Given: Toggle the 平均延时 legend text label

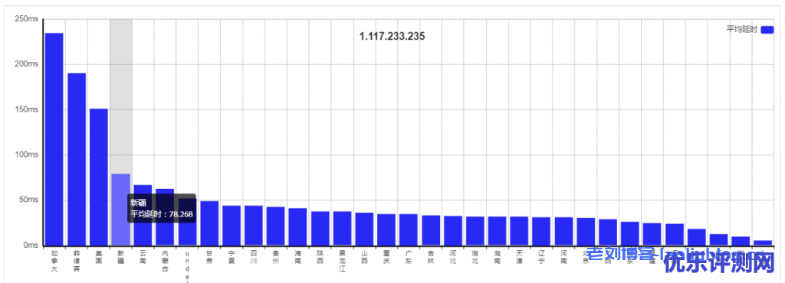Looking at the screenshot, I should coord(743,30).
